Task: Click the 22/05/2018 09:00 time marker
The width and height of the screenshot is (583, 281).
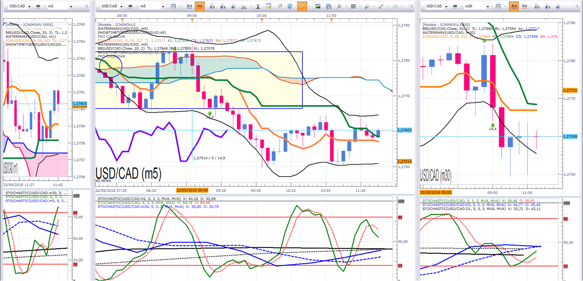Action: tap(192, 190)
